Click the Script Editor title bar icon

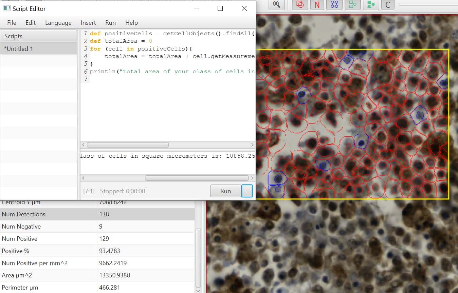pyautogui.click(x=6, y=8)
